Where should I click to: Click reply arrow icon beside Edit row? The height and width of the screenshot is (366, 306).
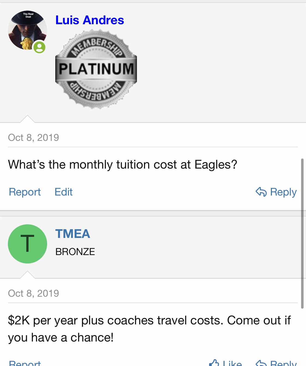pyautogui.click(x=261, y=192)
